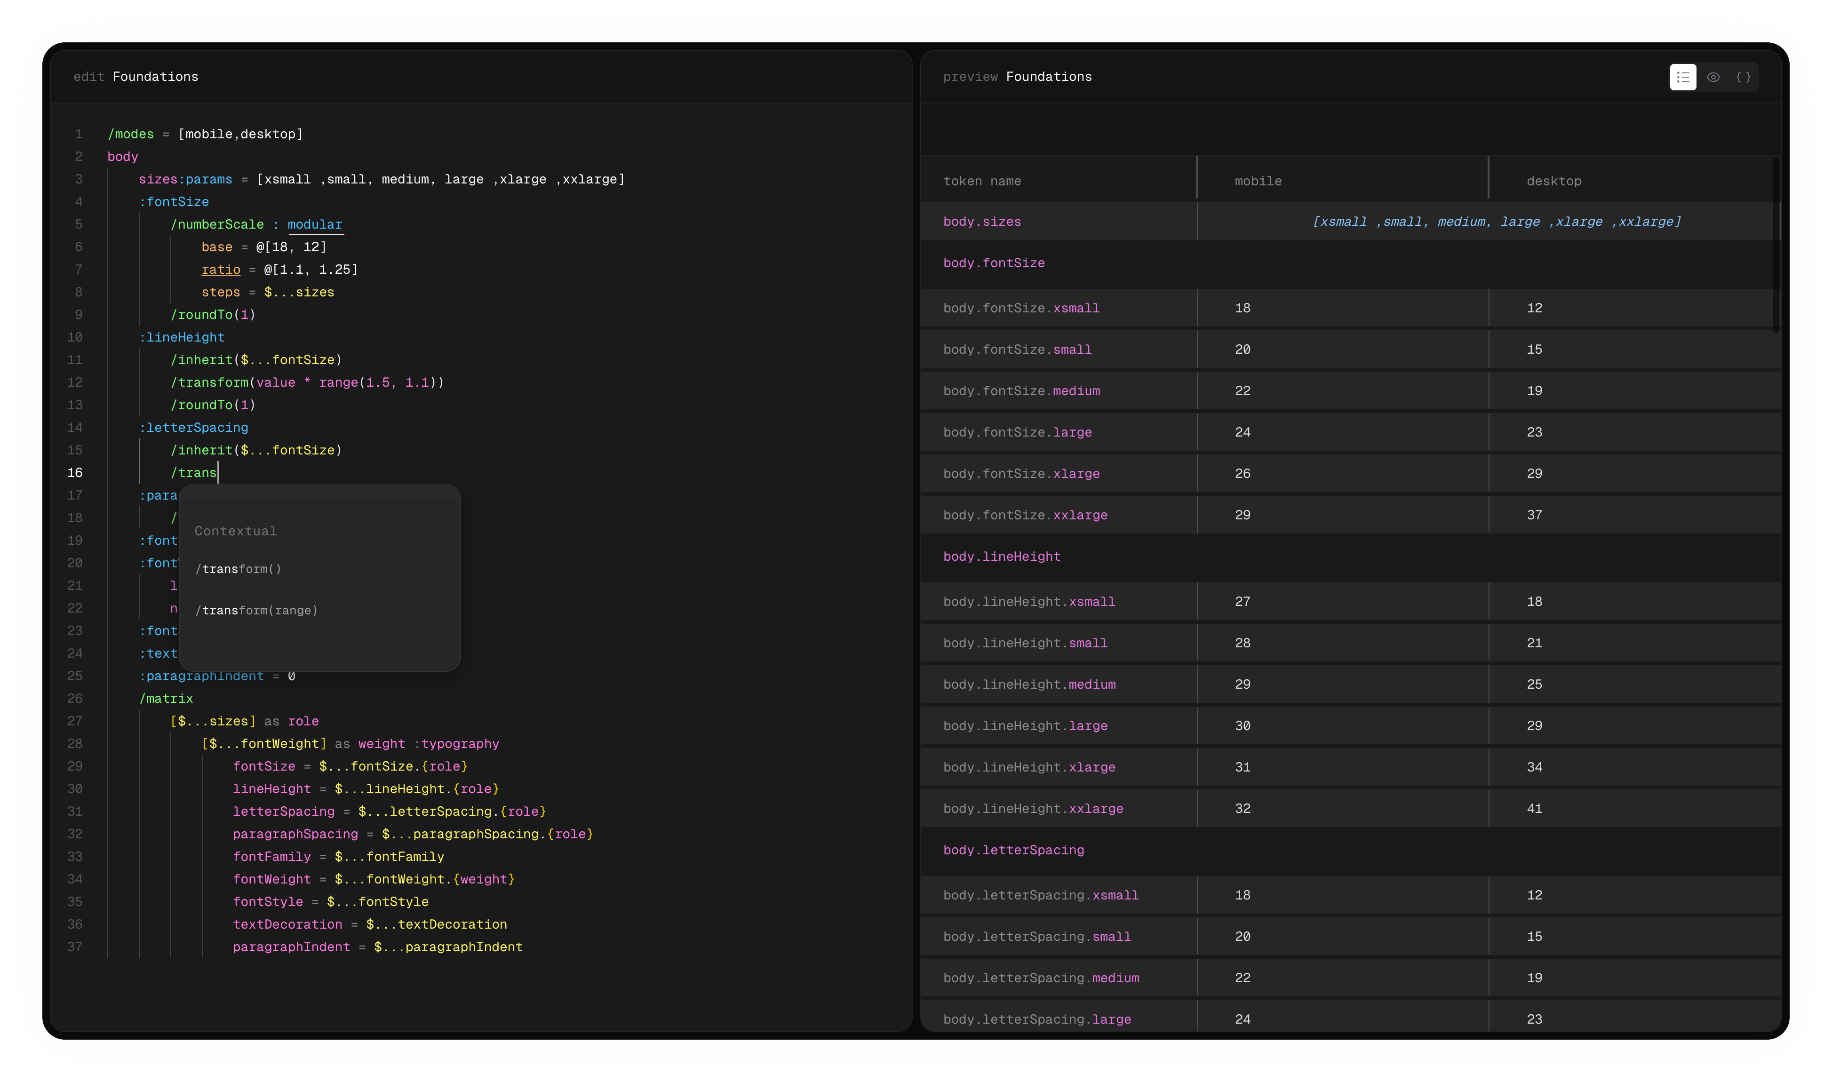Click the underlined ratio link on line 7
This screenshot has height=1082, width=1832.
click(x=221, y=269)
